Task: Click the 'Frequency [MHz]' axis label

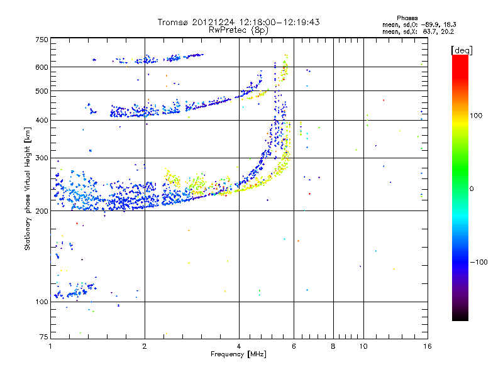Action: point(238,354)
